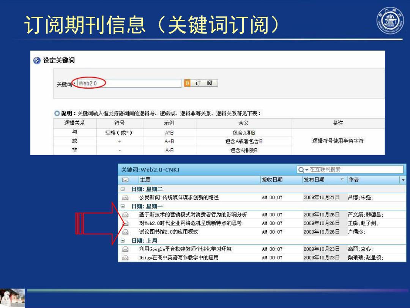
Task: Collapse the 日期: 上周 group
Action: point(123,241)
